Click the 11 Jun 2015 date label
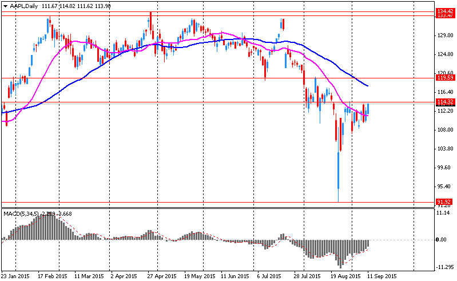The width and height of the screenshot is (457, 281). point(235,276)
